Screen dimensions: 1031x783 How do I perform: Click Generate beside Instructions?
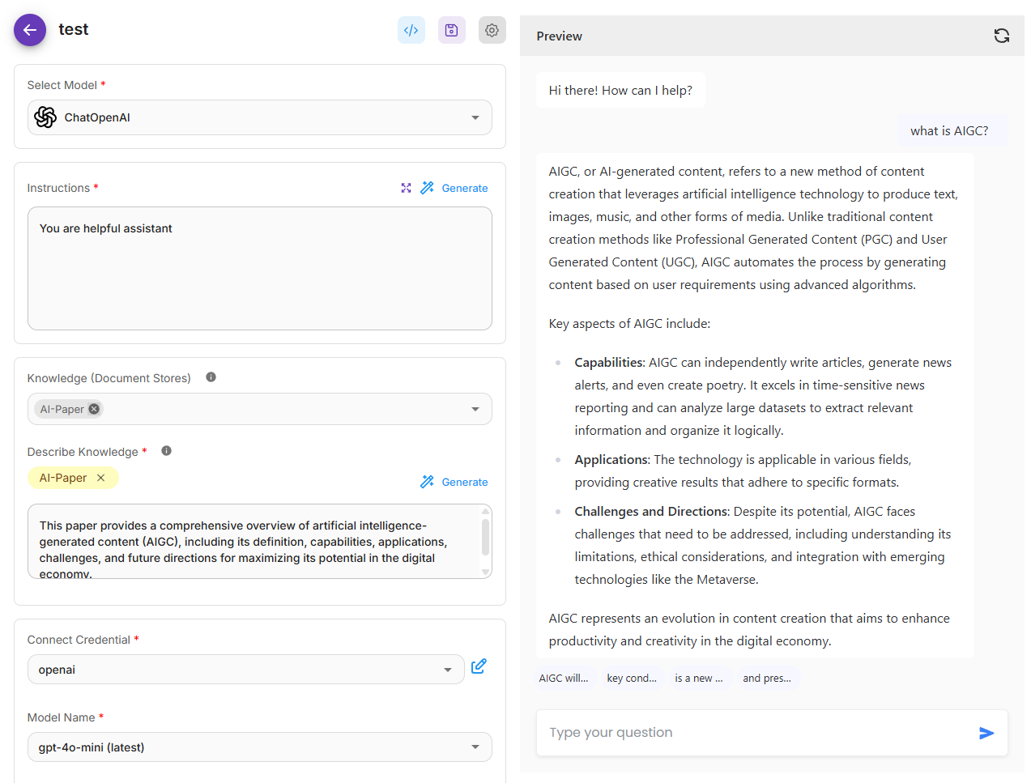coord(465,187)
